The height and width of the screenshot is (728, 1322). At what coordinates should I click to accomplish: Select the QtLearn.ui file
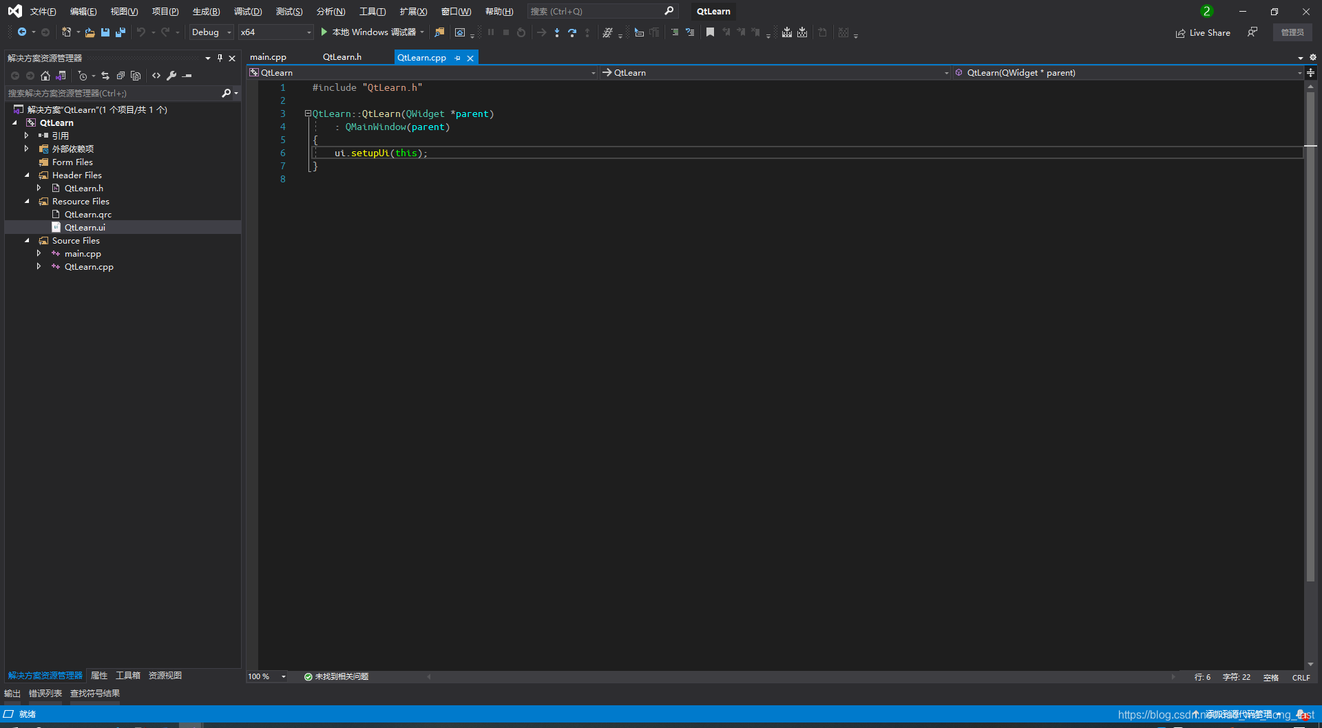coord(85,227)
